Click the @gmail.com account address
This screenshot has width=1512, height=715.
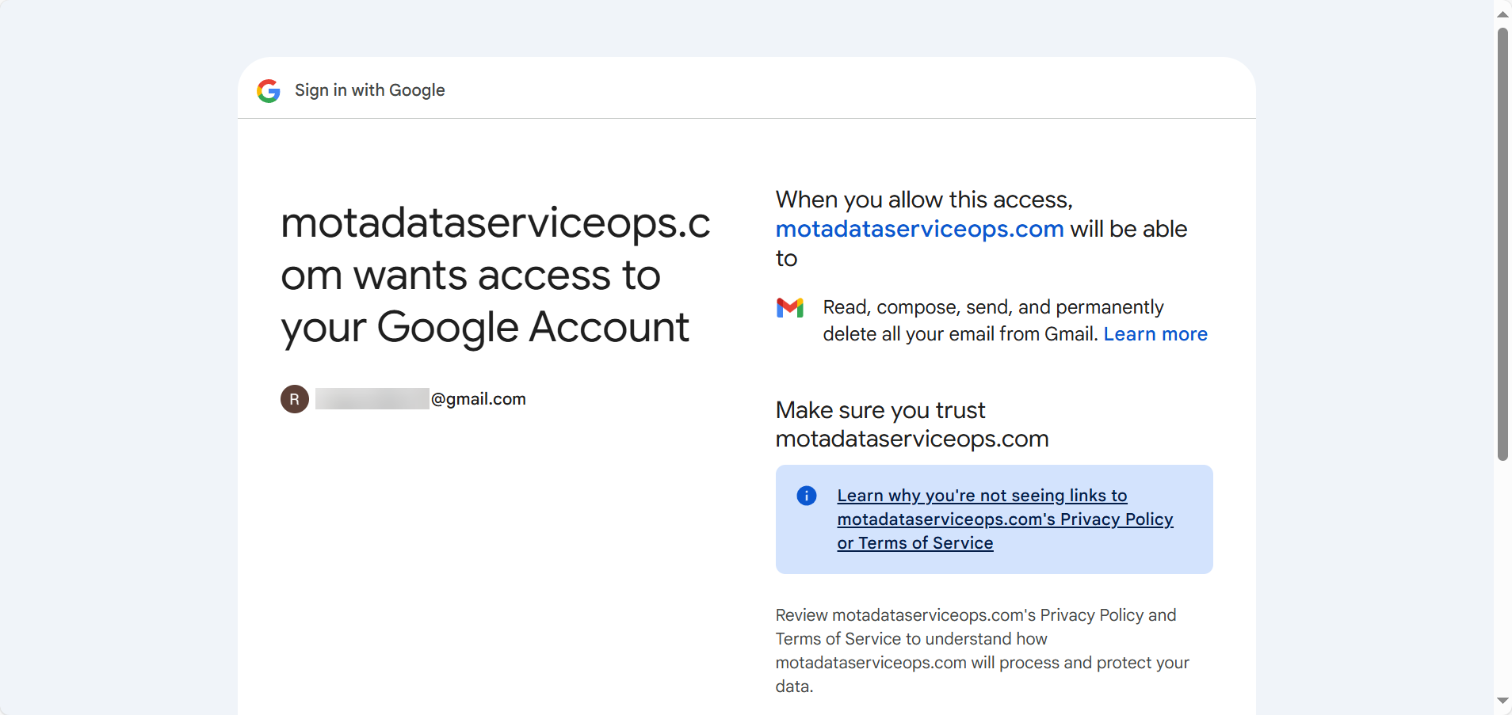coord(478,399)
